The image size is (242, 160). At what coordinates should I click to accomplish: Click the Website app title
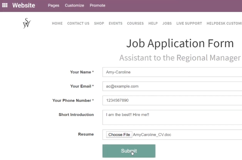point(24,5)
